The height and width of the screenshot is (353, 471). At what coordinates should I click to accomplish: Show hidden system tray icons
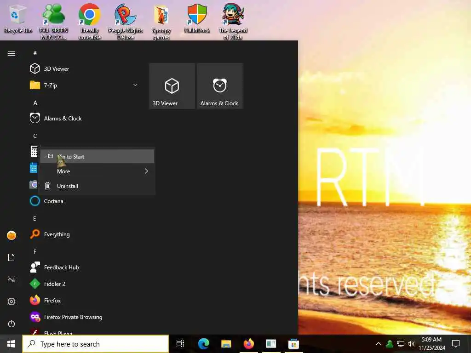click(x=379, y=344)
